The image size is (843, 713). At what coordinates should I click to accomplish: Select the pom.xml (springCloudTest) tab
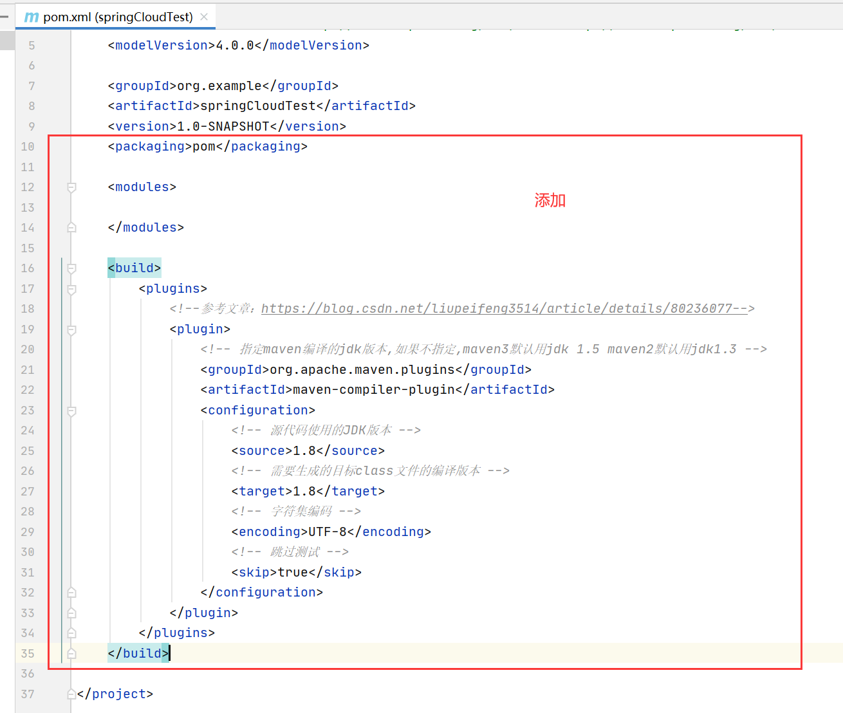[116, 17]
